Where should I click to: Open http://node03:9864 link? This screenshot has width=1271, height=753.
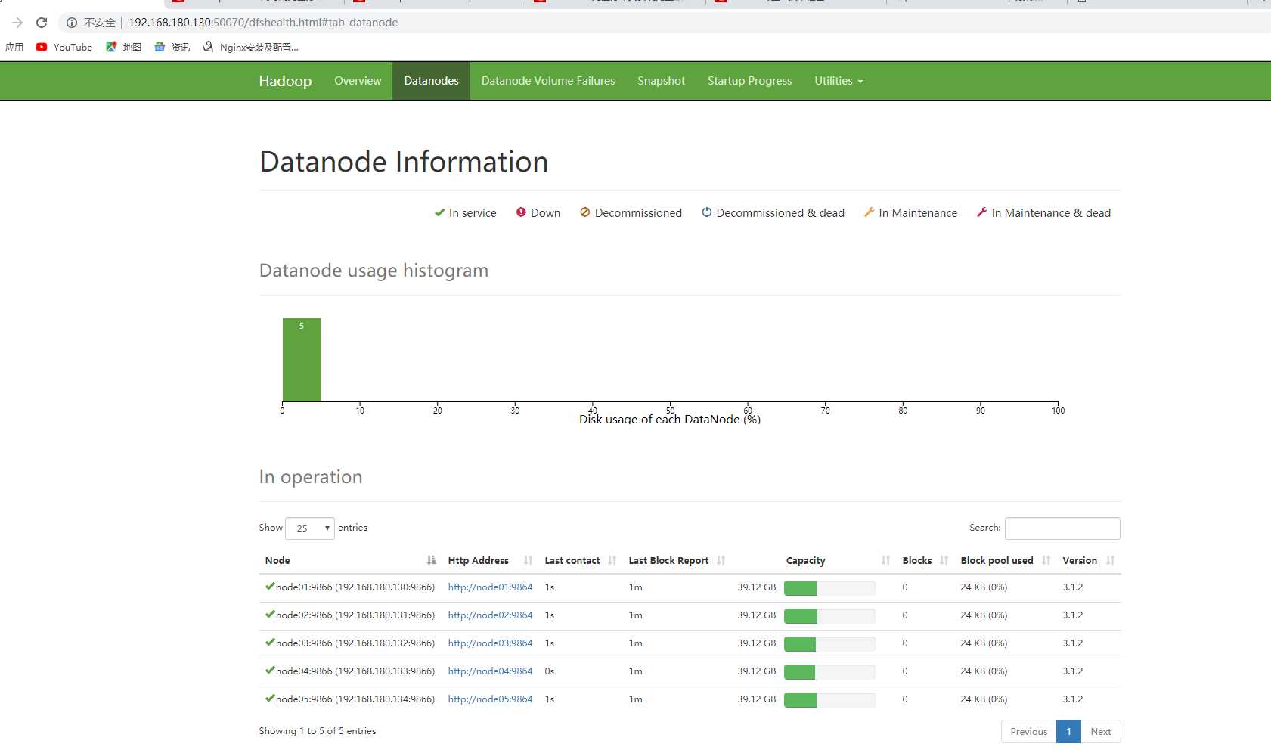click(x=490, y=643)
